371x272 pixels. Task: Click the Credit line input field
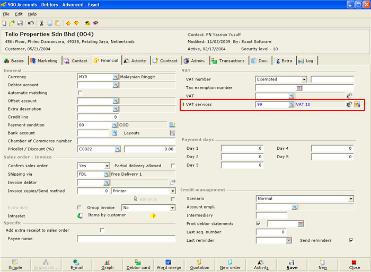(x=98, y=117)
